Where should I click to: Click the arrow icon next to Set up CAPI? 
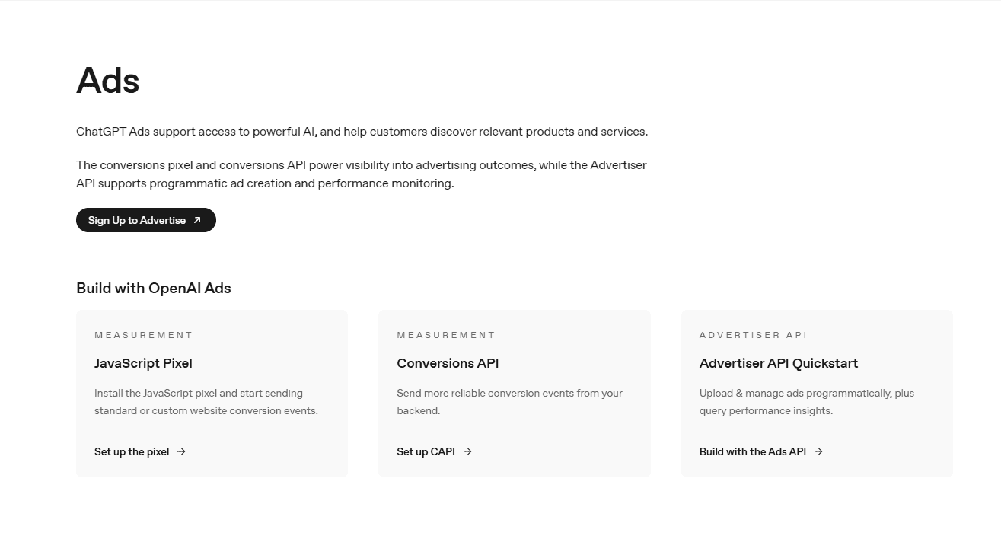point(467,451)
